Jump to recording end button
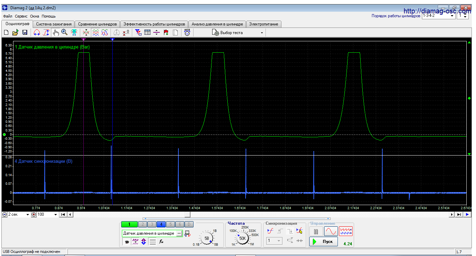The height and width of the screenshot is (256, 476). [x=459, y=214]
